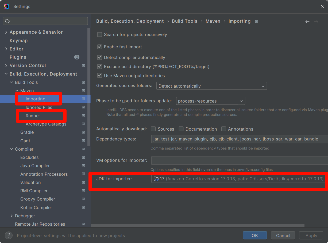Click the project-level icon on the Maven row
328x243 pixels.
coord(83,91)
